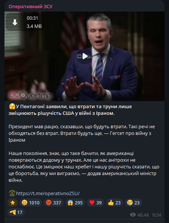Click the 60 Overtime watermark on video
Viewport: 169px width, 223px height.
(30, 95)
